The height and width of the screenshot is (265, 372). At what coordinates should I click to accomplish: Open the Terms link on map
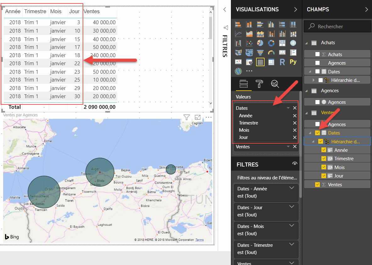point(200,240)
